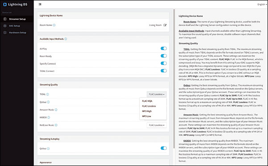Click the KKBOX help heading

click(187, 141)
